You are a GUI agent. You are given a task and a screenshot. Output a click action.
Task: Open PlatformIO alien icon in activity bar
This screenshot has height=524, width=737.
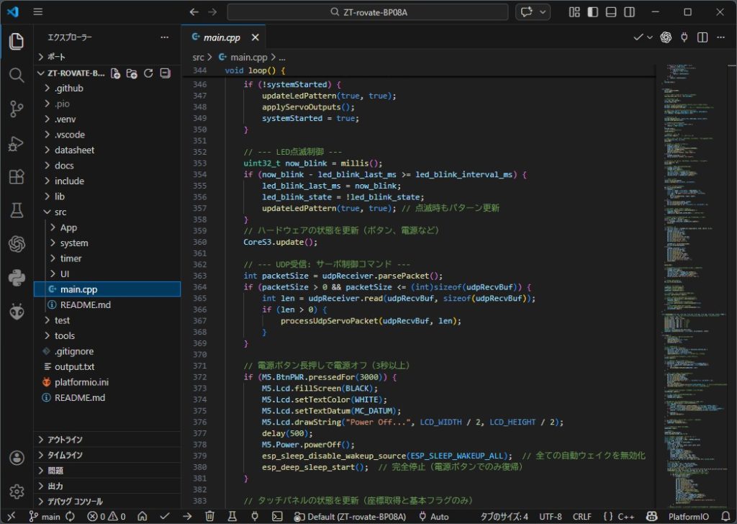[x=17, y=312]
